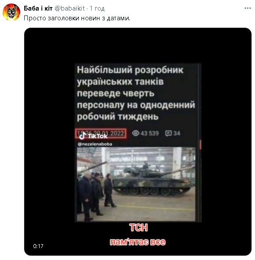Click the пам'ятає все caption
The image size is (255, 260).
138,242
